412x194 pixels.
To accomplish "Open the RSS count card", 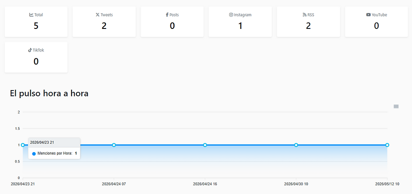I will tap(308, 22).
